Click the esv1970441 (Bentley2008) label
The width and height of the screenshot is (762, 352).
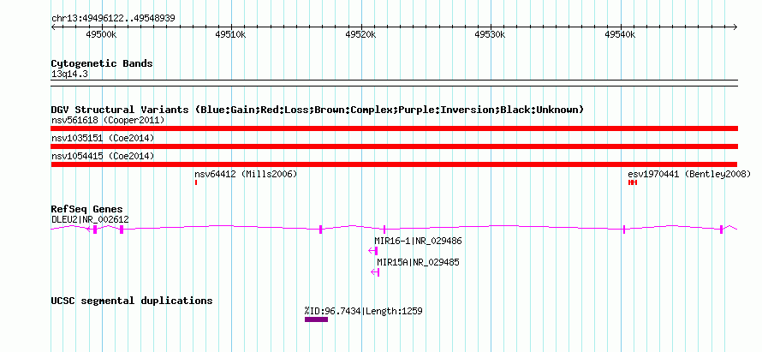click(x=689, y=174)
